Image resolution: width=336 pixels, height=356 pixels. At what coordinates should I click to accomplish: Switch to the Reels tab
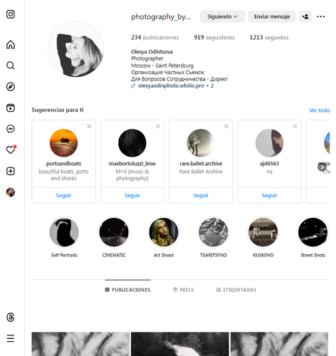(x=184, y=290)
